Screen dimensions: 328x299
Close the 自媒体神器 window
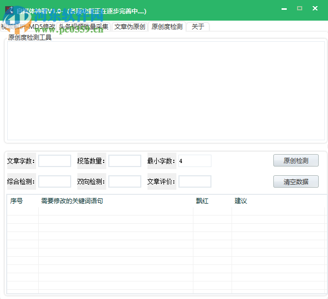[315, 8]
